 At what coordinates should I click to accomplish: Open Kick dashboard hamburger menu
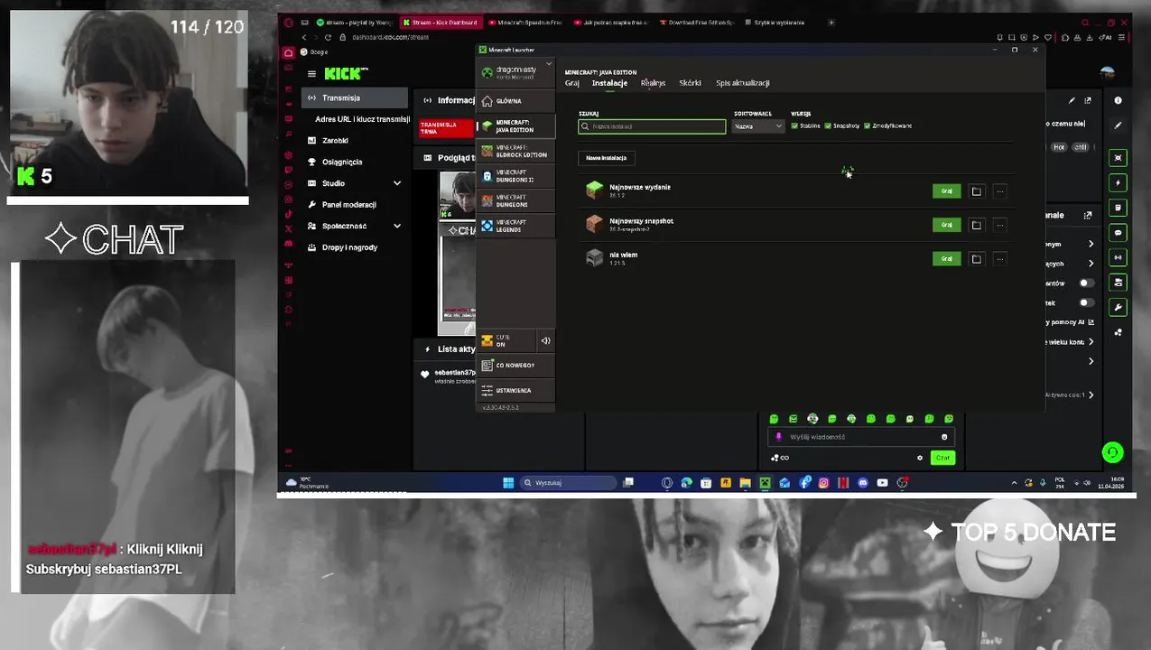coord(311,74)
